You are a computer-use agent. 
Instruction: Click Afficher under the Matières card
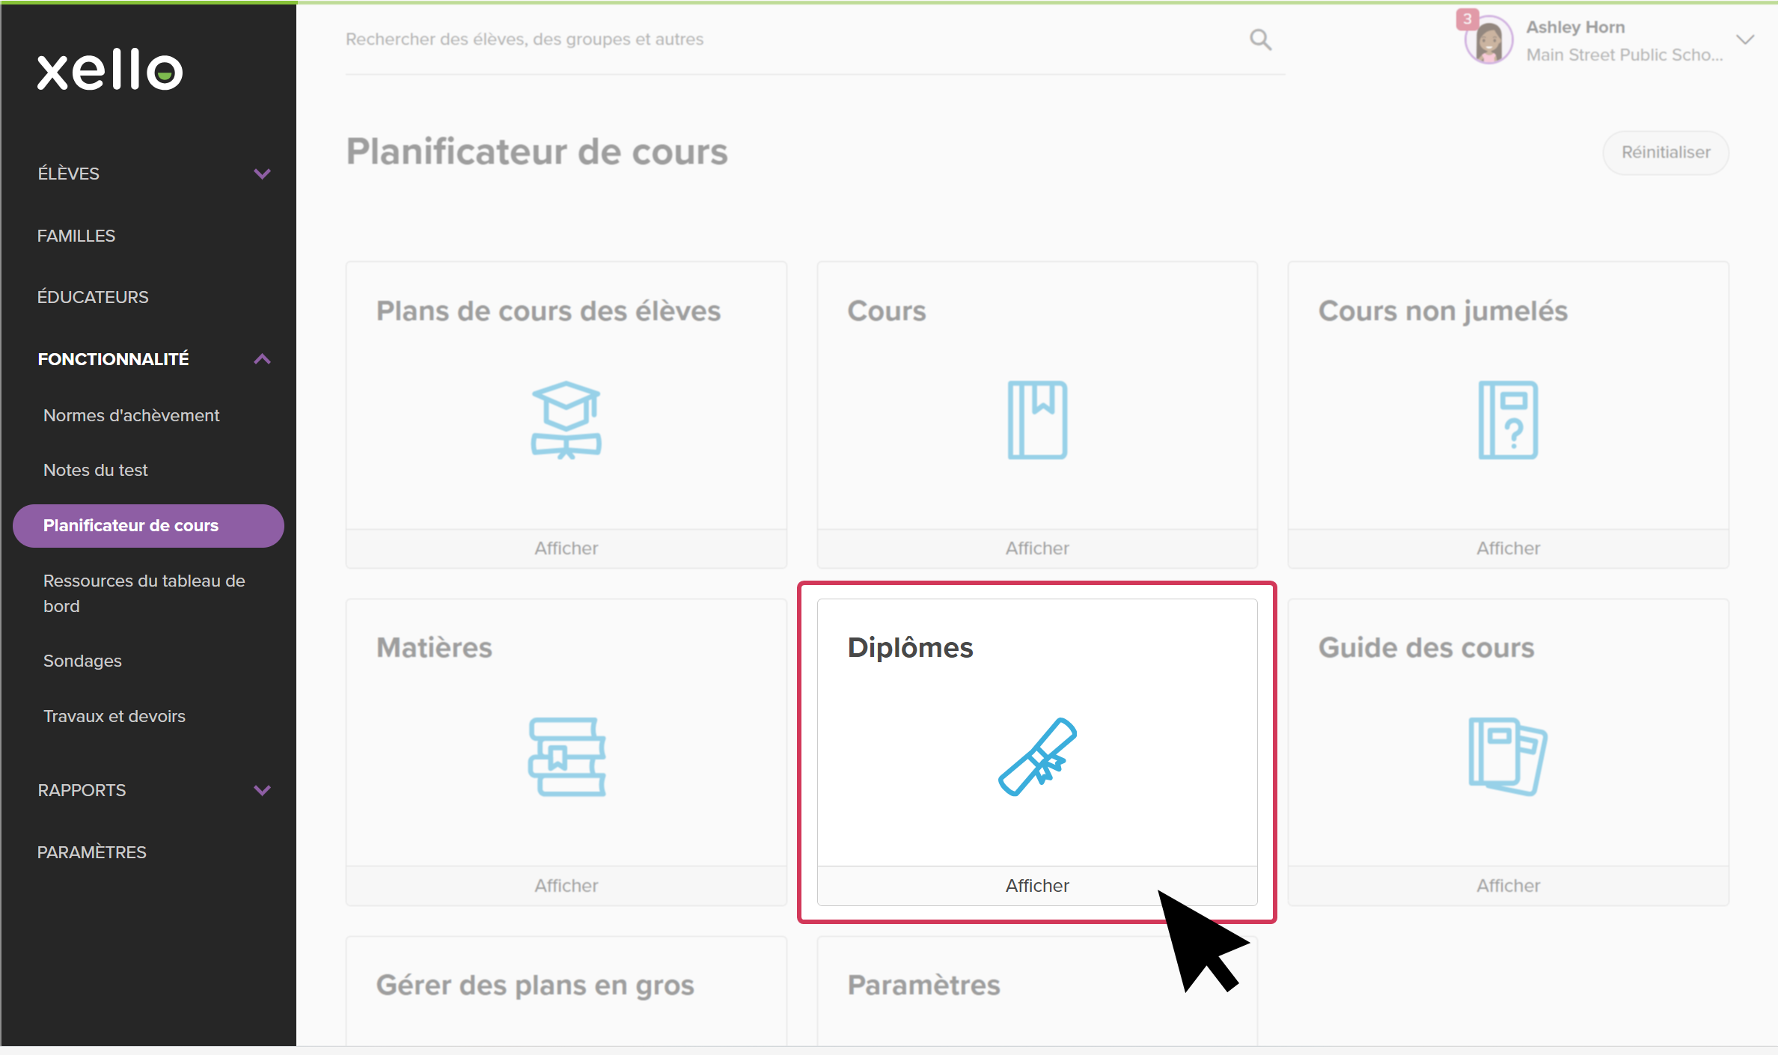point(566,886)
